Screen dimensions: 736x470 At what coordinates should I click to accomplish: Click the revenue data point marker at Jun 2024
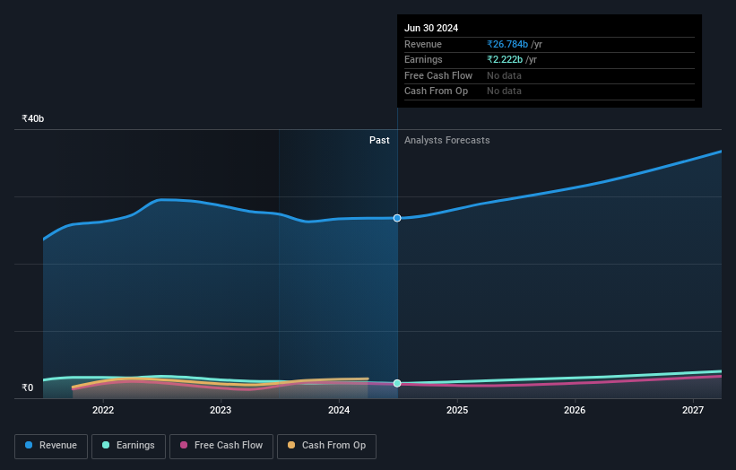click(397, 218)
